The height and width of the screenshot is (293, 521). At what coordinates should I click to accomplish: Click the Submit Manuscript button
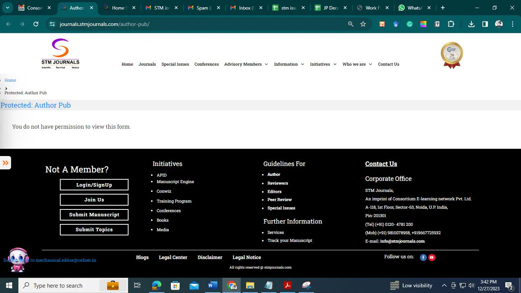click(x=94, y=215)
